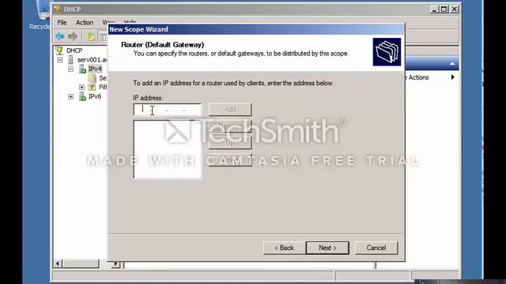Click the More Actions entry in the Actions pane
The image size is (506, 284).
coord(417,77)
